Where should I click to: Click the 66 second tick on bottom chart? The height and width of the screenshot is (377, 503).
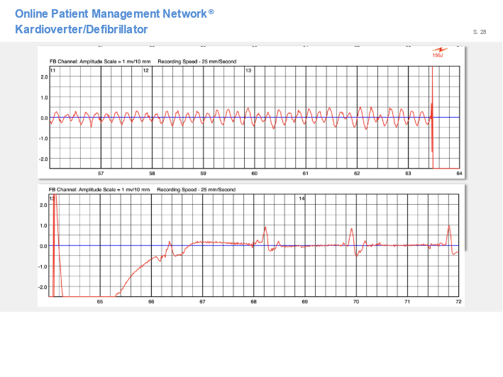151,302
